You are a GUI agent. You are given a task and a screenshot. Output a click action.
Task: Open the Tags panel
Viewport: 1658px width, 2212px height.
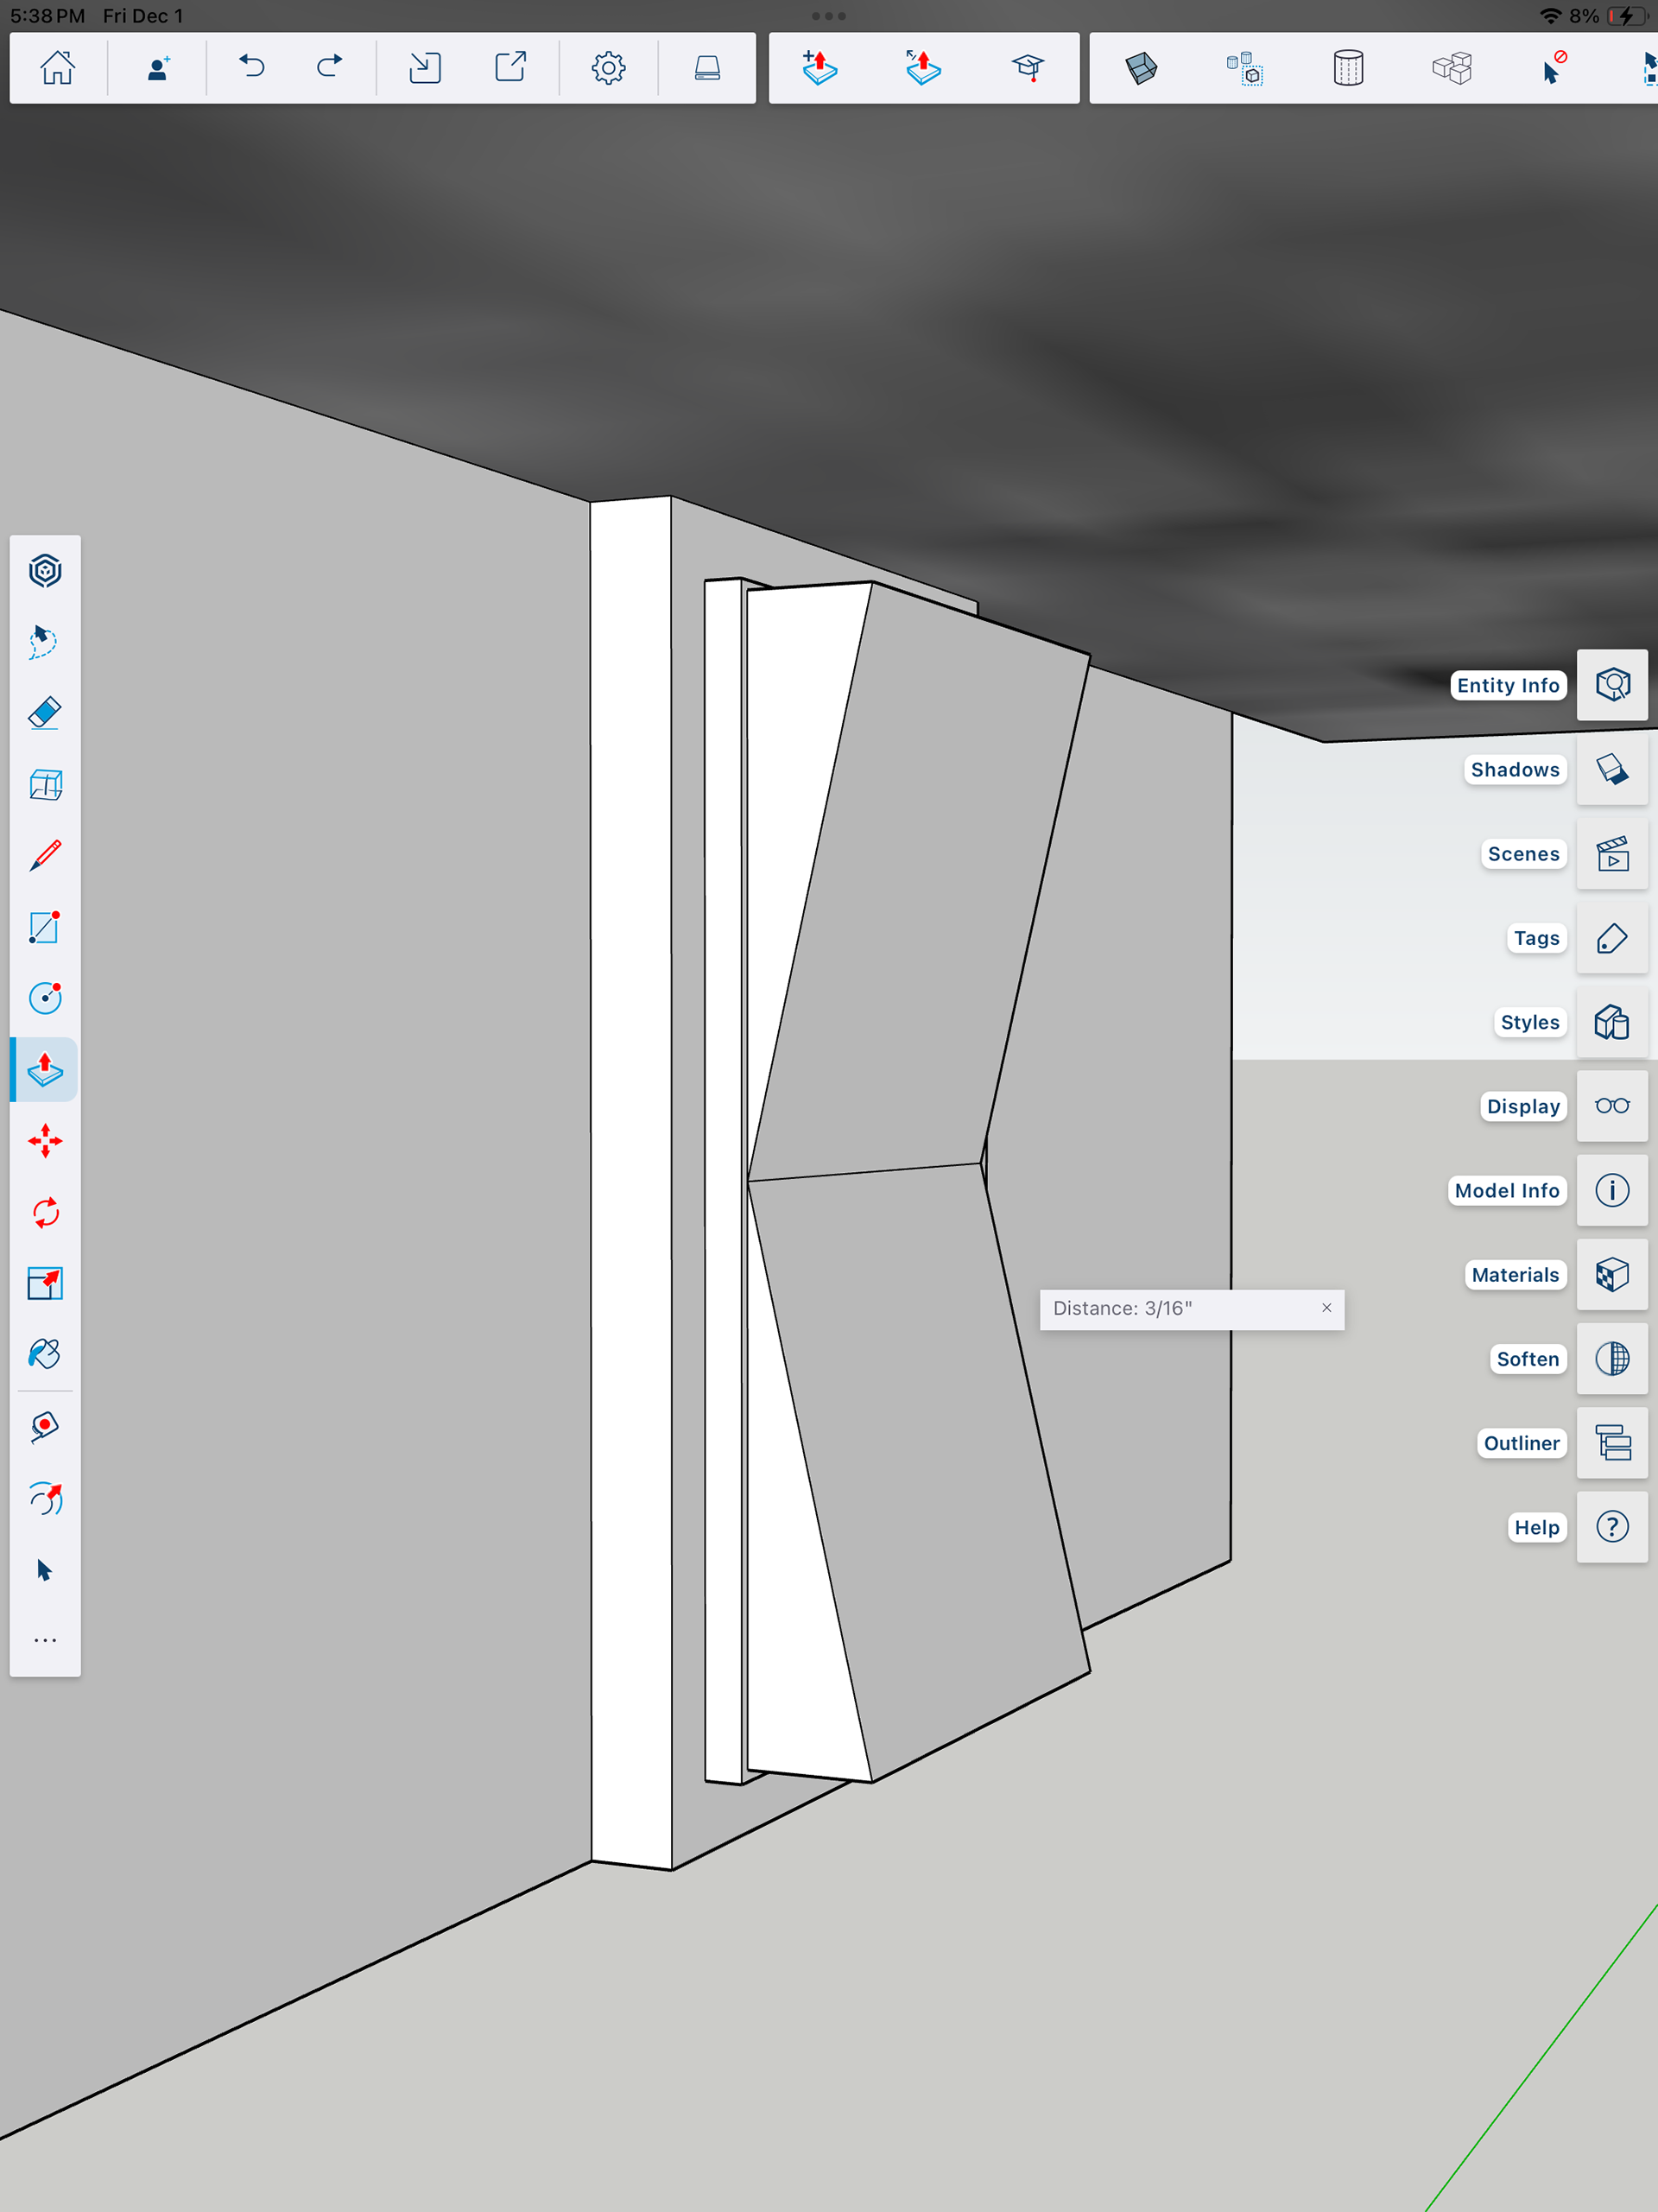click(x=1611, y=938)
